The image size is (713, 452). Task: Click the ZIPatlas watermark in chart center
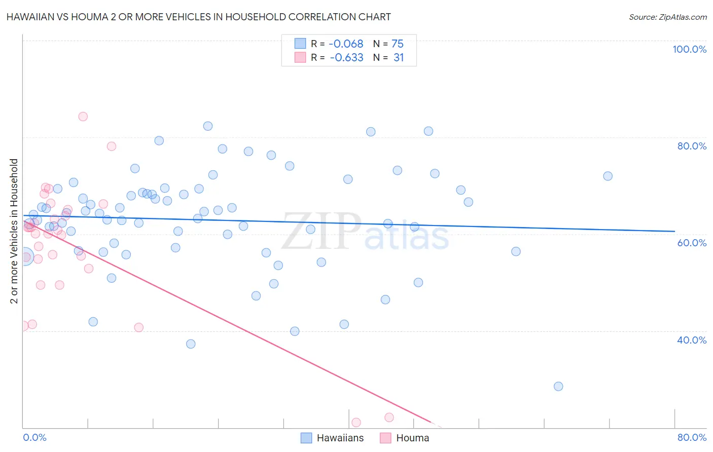click(x=365, y=232)
